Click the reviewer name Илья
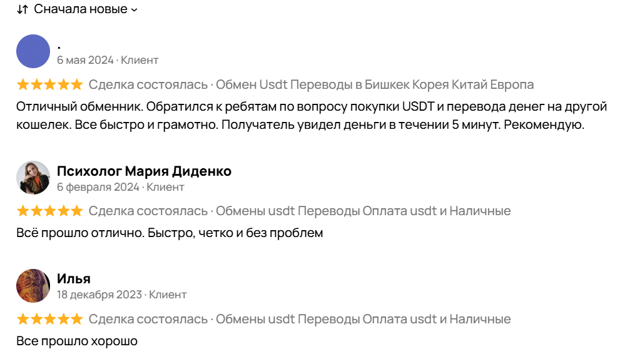 (74, 278)
